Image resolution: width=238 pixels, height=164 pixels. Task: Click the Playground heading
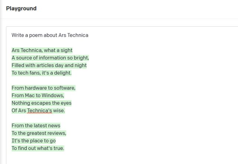pos(21,8)
